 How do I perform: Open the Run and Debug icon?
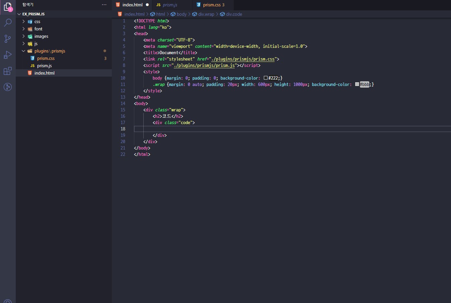[7, 55]
